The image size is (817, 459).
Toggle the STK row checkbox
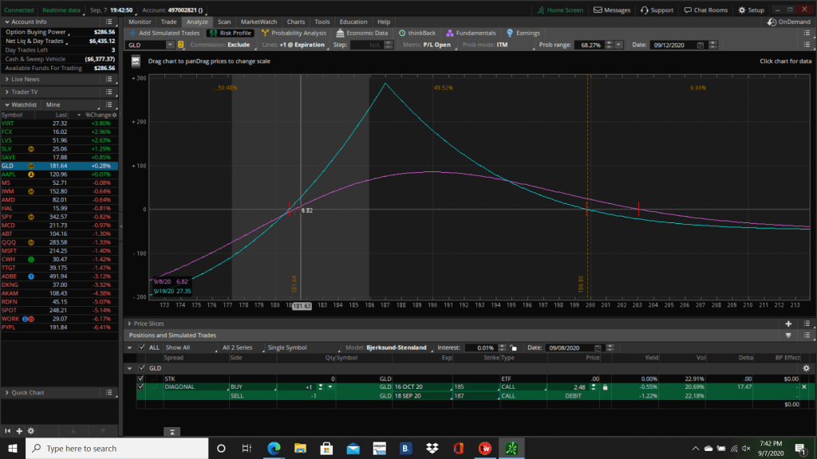tap(141, 378)
